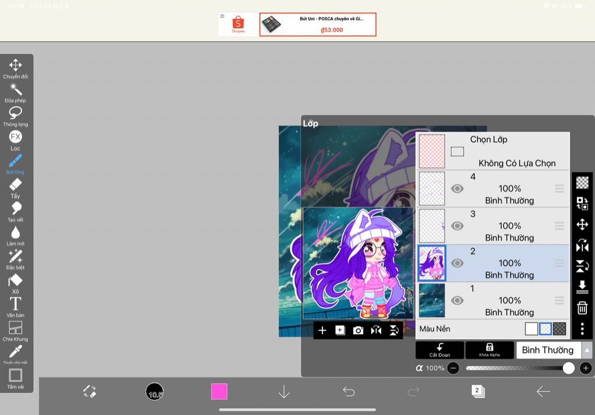Flip layer horizontally under preview
Image resolution: width=595 pixels, height=415 pixels.
point(376,330)
